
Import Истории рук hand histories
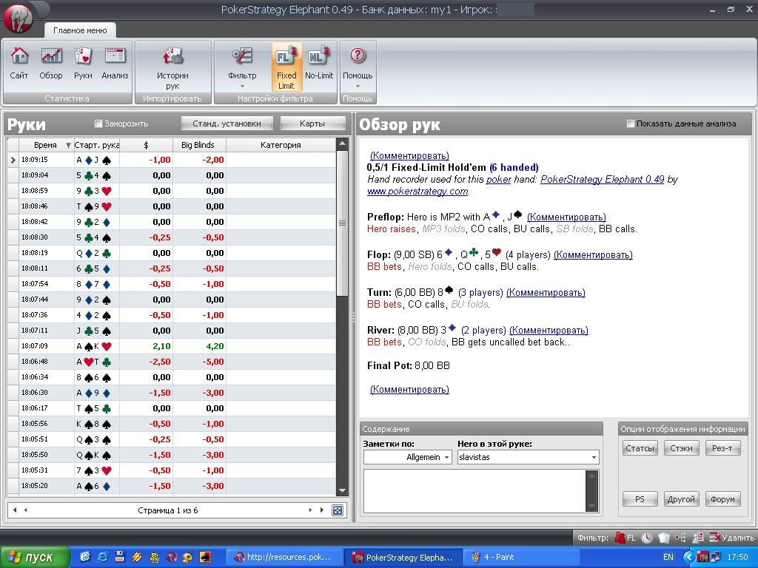172,68
